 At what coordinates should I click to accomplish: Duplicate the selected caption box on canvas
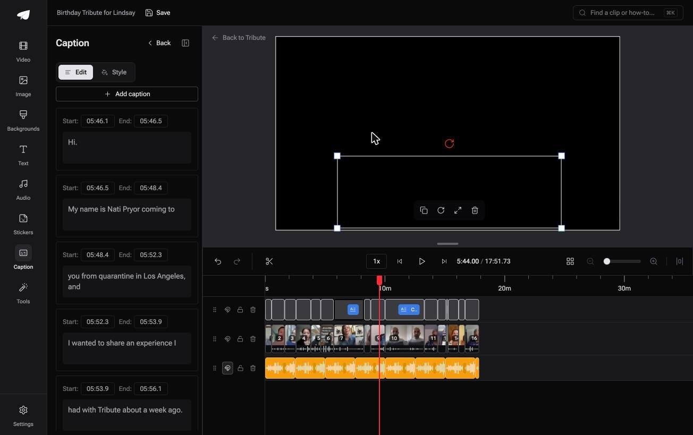pos(424,210)
